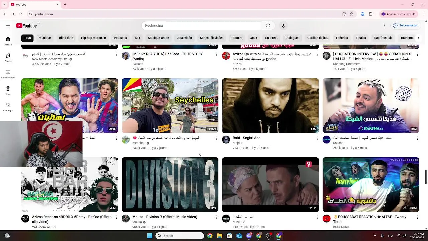Open the tab search dropdown arrow
The width and height of the screenshot is (428, 241).
(4, 4)
